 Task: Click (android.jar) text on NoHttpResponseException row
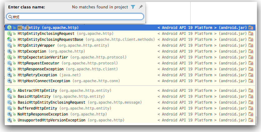click(x=233, y=114)
